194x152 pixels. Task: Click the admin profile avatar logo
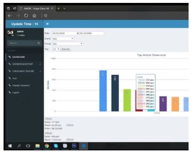click(x=11, y=33)
